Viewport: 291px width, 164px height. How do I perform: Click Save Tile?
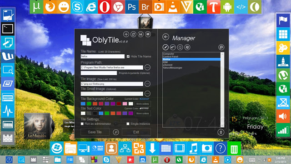pos(95,132)
